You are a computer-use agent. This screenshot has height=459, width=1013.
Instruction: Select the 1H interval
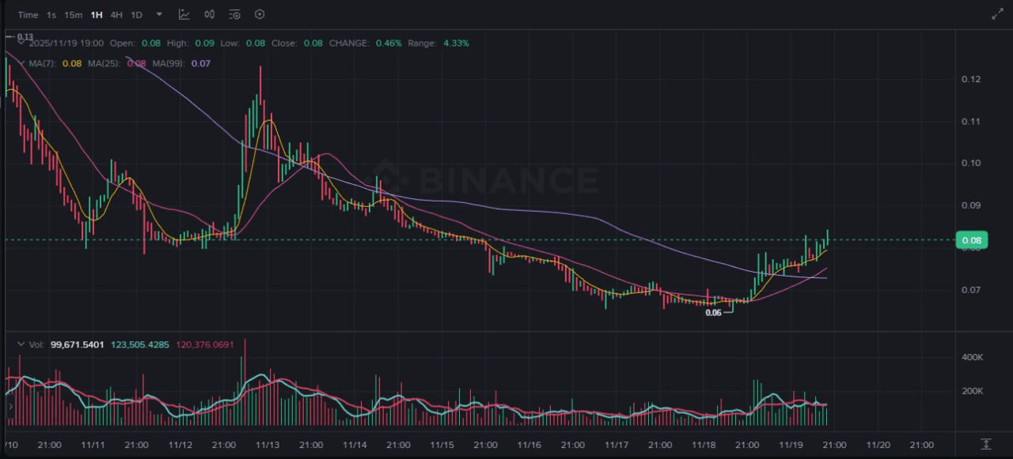pos(97,15)
